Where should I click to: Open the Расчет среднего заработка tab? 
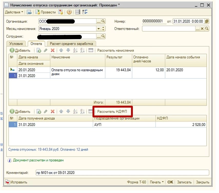72,44
